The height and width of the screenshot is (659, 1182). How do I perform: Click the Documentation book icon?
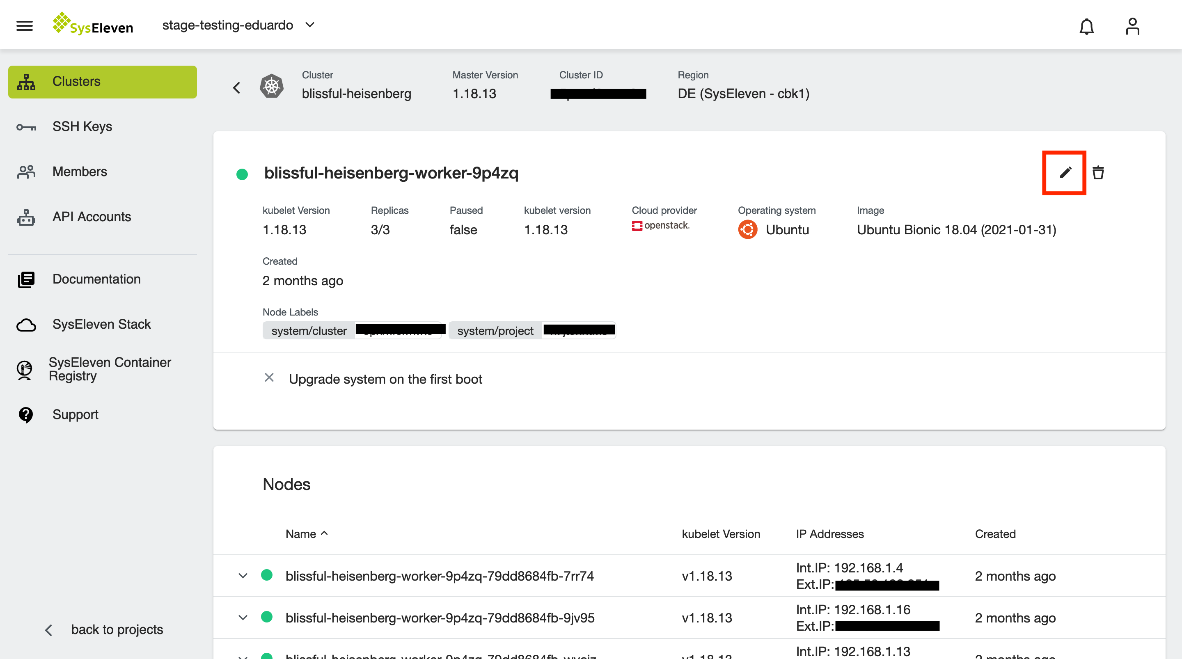[x=26, y=279]
